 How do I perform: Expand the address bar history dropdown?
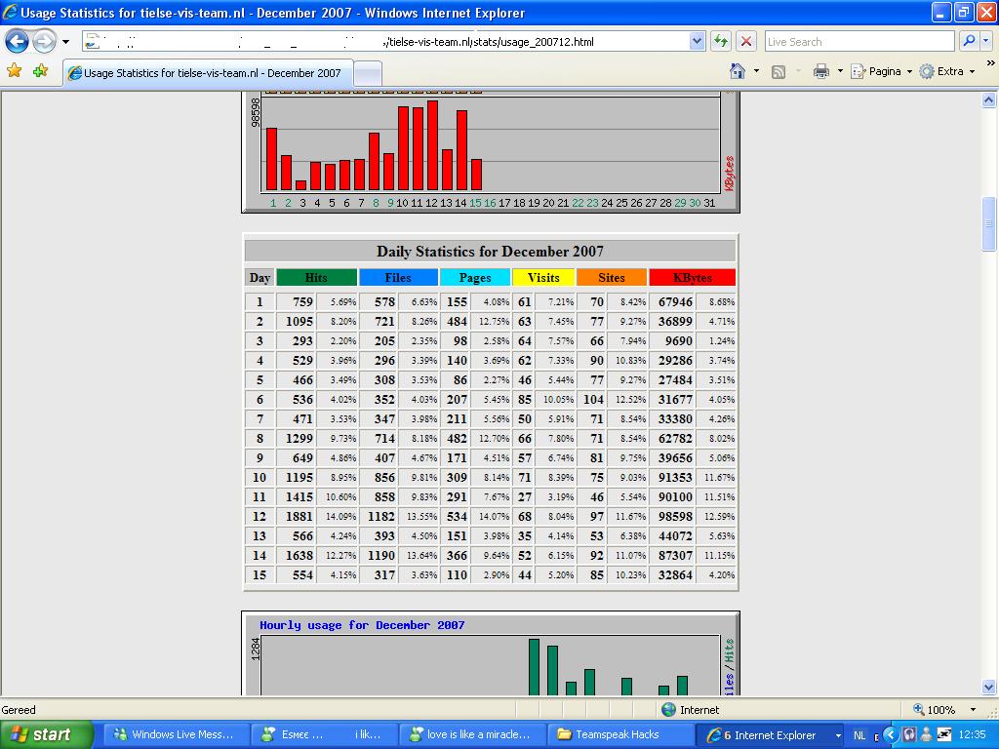[x=697, y=42]
